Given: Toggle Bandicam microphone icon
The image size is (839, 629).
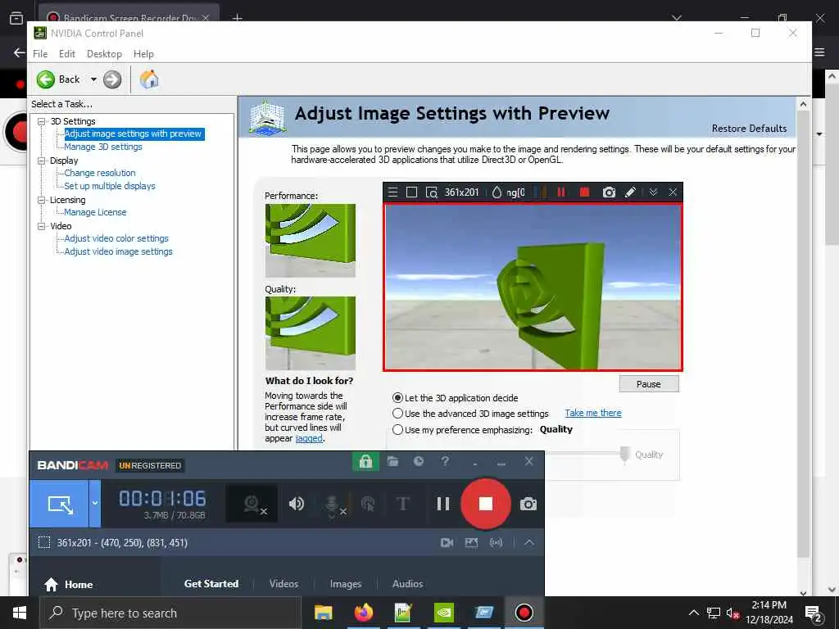Looking at the screenshot, I should pos(333,505).
